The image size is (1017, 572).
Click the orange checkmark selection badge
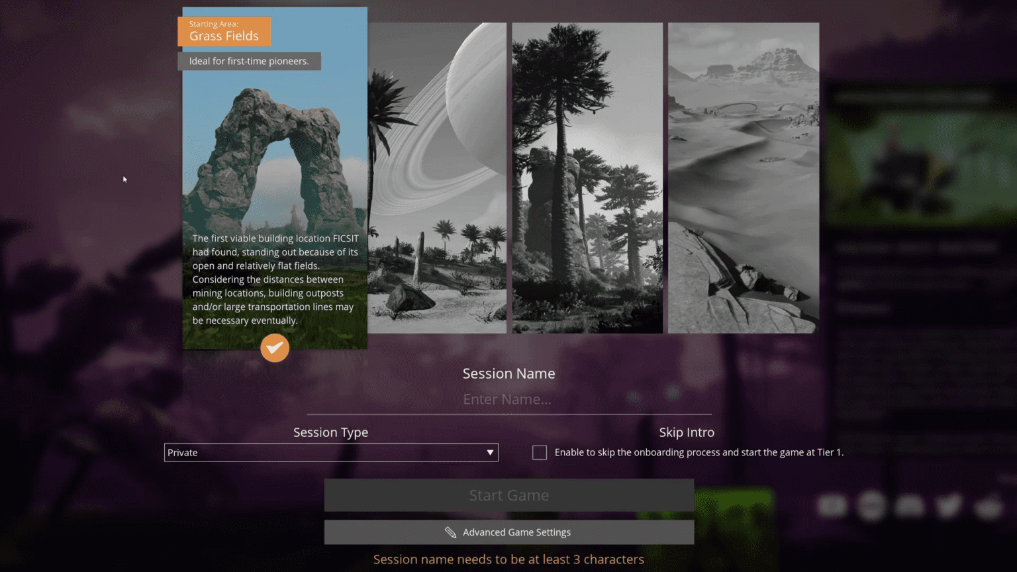pyautogui.click(x=275, y=348)
